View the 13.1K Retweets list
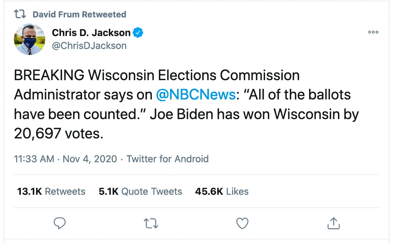Viewport: 393px width, 244px height. [x=51, y=192]
